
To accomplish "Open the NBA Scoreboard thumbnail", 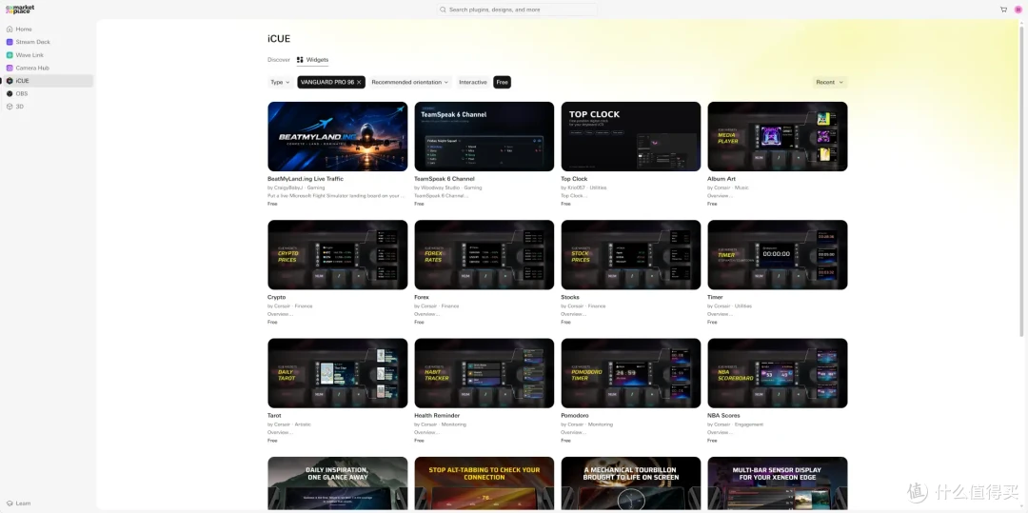I will point(778,373).
